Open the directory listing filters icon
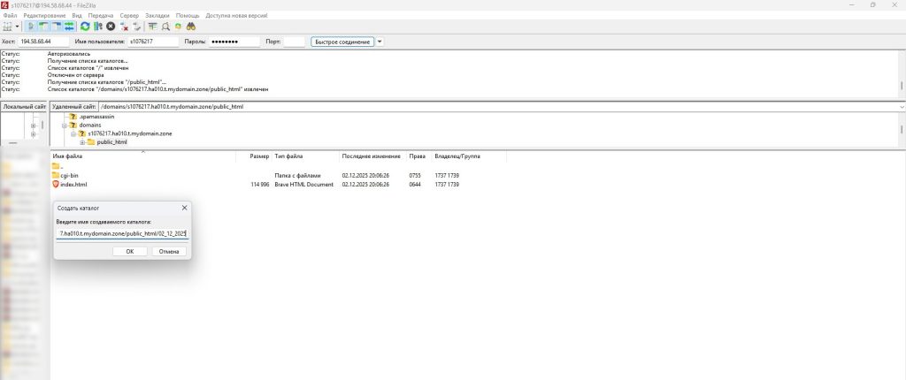Screen dimensions: 906x380 point(153,27)
